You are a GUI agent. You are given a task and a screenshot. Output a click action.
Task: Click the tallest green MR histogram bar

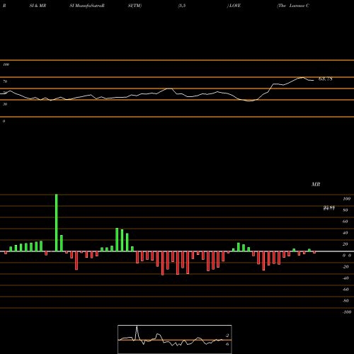pyautogui.click(x=57, y=223)
